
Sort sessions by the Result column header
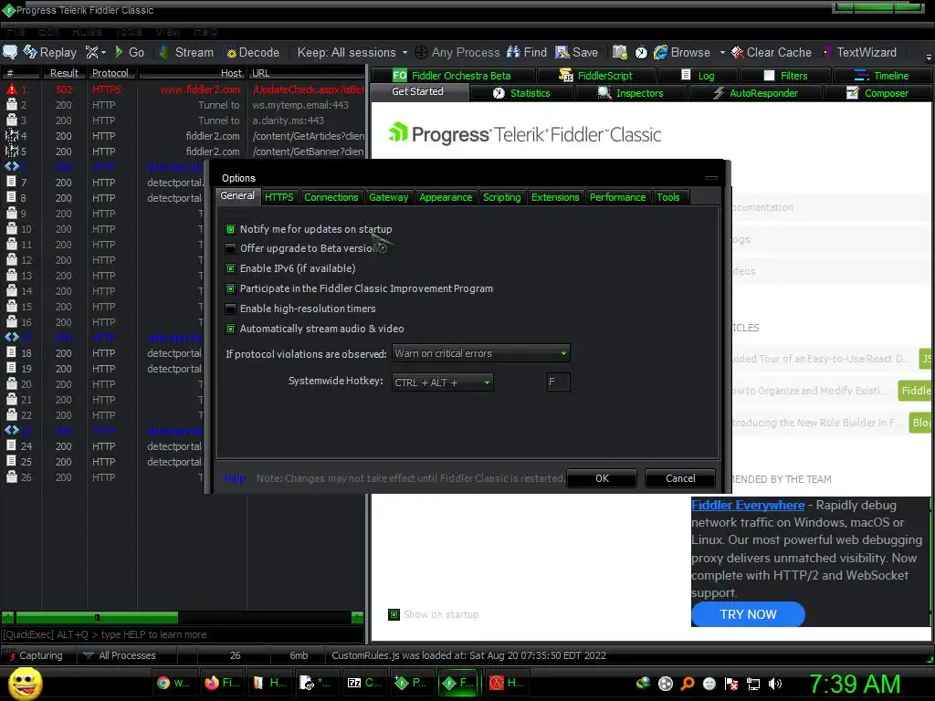(64, 73)
